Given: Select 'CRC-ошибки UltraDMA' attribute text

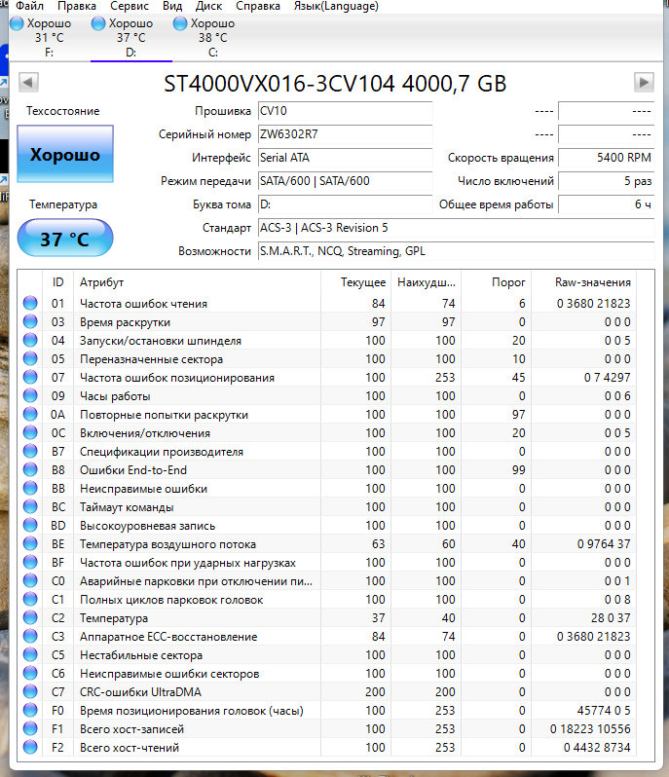Looking at the screenshot, I should tap(141, 691).
